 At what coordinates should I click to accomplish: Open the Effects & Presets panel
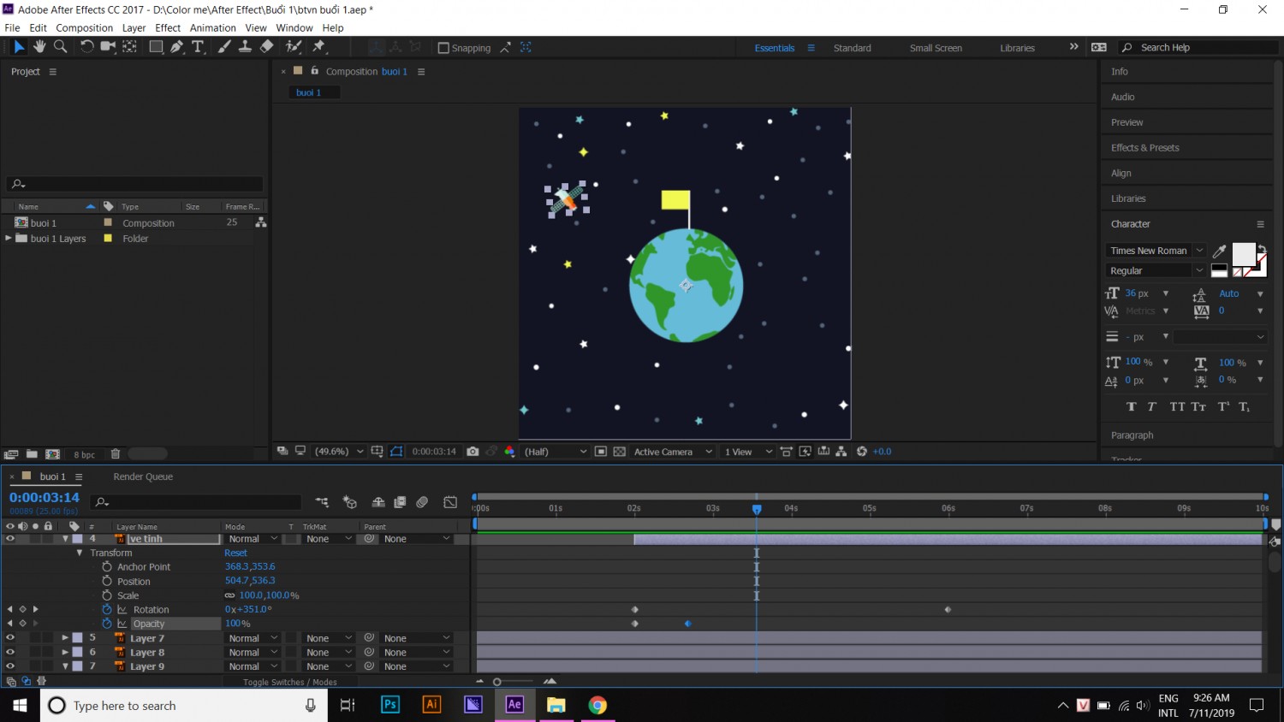pyautogui.click(x=1144, y=148)
